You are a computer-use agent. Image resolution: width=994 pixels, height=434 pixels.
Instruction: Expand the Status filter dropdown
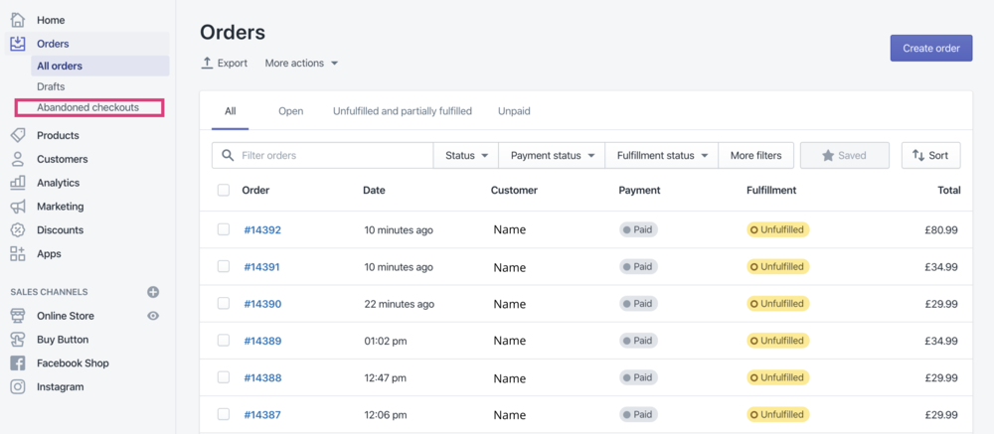pos(466,156)
